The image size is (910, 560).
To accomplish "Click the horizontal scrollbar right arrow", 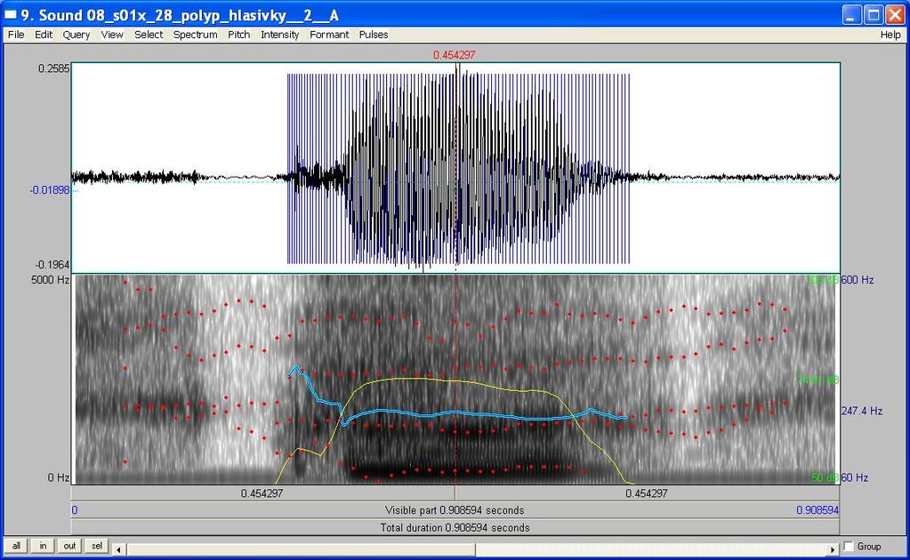I will (833, 549).
